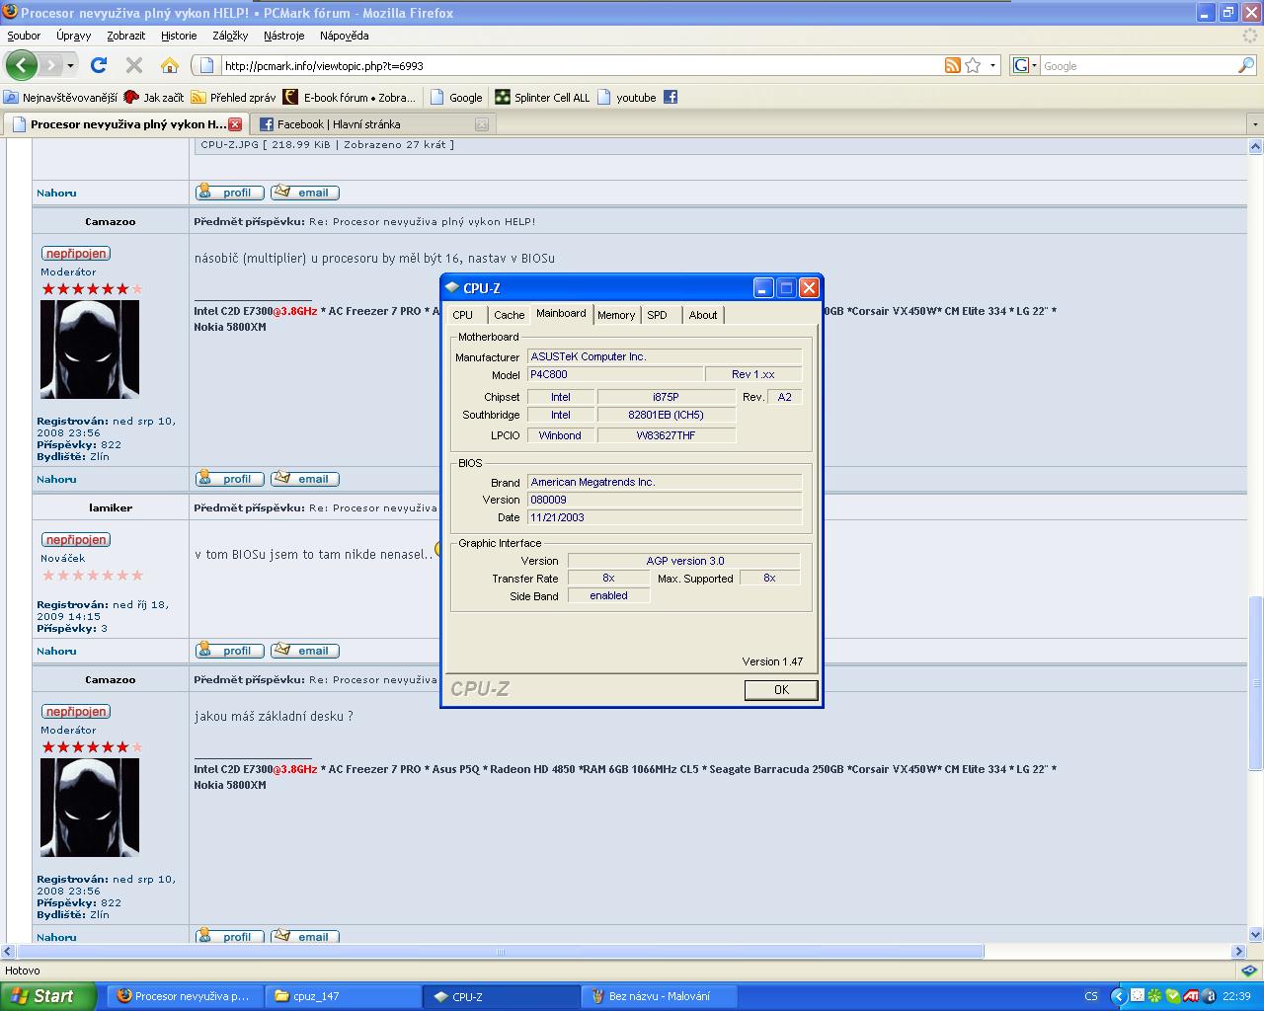Screen dimensions: 1264x1011
Task: Click email button under lamiker's post
Action: click(x=305, y=651)
